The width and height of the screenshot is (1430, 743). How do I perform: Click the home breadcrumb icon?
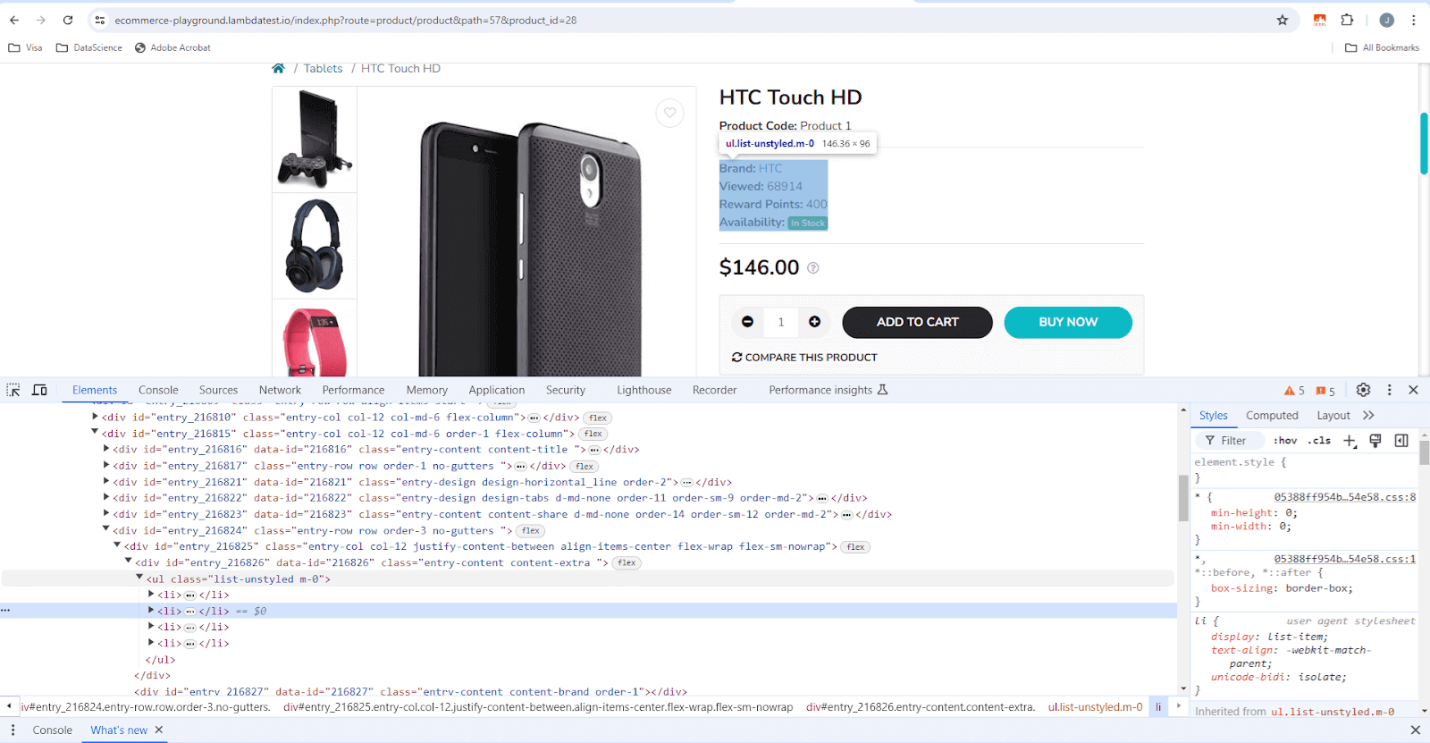tap(278, 69)
